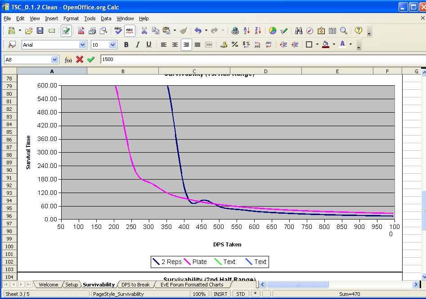This screenshot has width=426, height=299.
Task: Click the Function Wizard icon
Action: (x=68, y=60)
